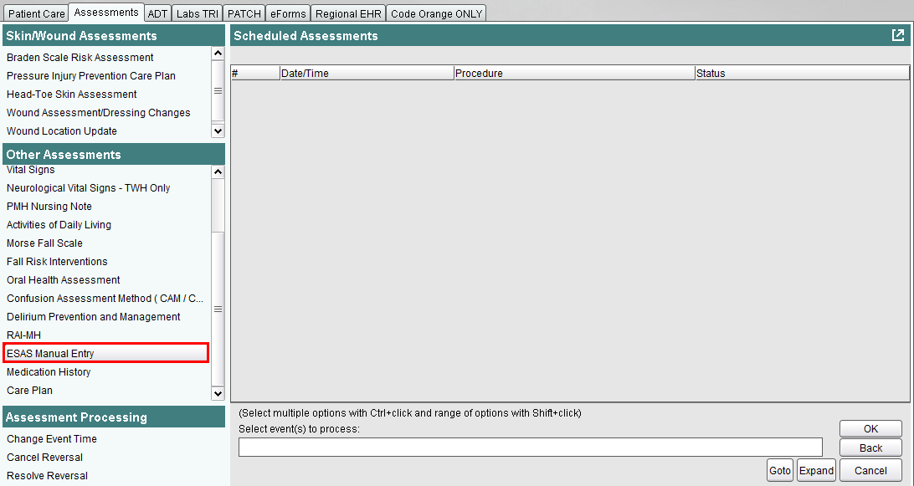This screenshot has height=486, width=914.
Task: Sort by the Date/Time column header
Action: point(366,74)
